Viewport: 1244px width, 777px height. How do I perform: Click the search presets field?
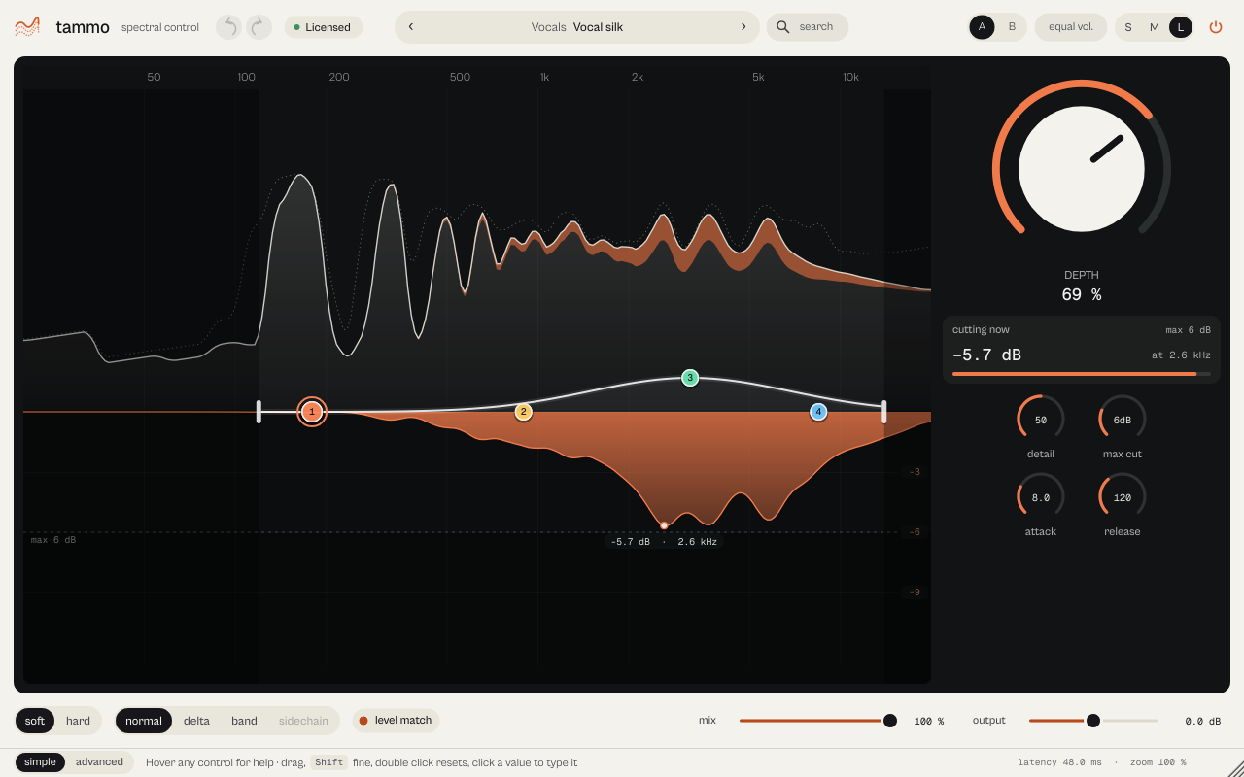point(808,27)
